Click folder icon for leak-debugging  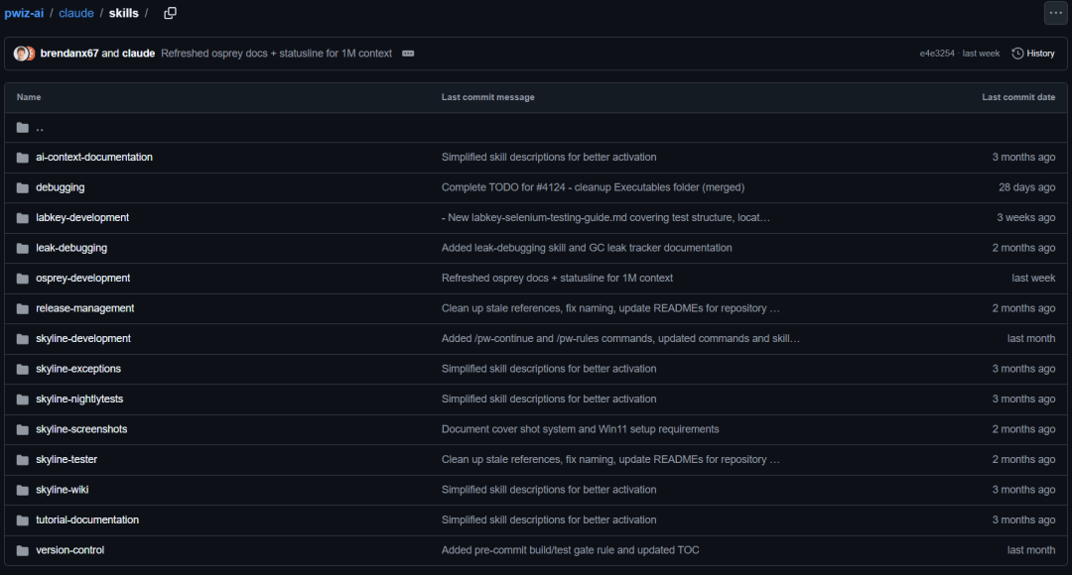pyautogui.click(x=23, y=249)
